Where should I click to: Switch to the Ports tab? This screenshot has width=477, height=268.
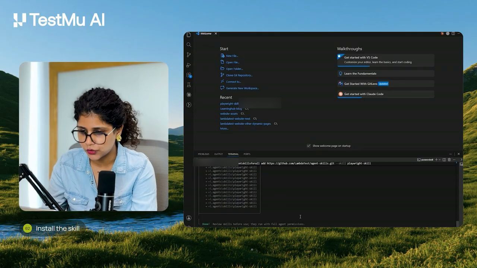click(x=247, y=154)
